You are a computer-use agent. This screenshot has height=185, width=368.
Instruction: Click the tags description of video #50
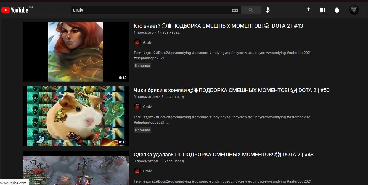coord(223,120)
